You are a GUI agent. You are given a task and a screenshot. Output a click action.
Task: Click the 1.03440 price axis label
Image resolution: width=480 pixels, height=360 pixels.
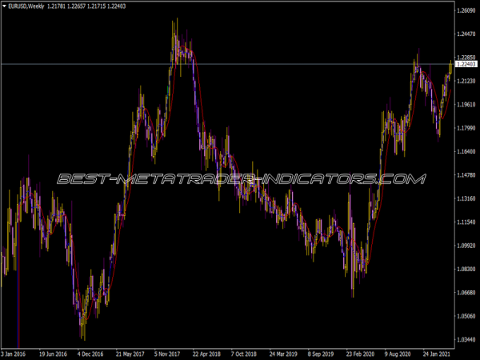466,340
